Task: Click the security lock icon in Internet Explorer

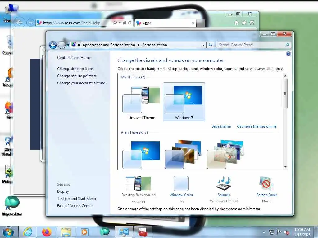Action: [x=125, y=23]
